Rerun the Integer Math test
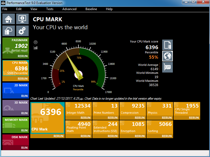The width and height of the screenshot is (210, 157). [79, 118]
